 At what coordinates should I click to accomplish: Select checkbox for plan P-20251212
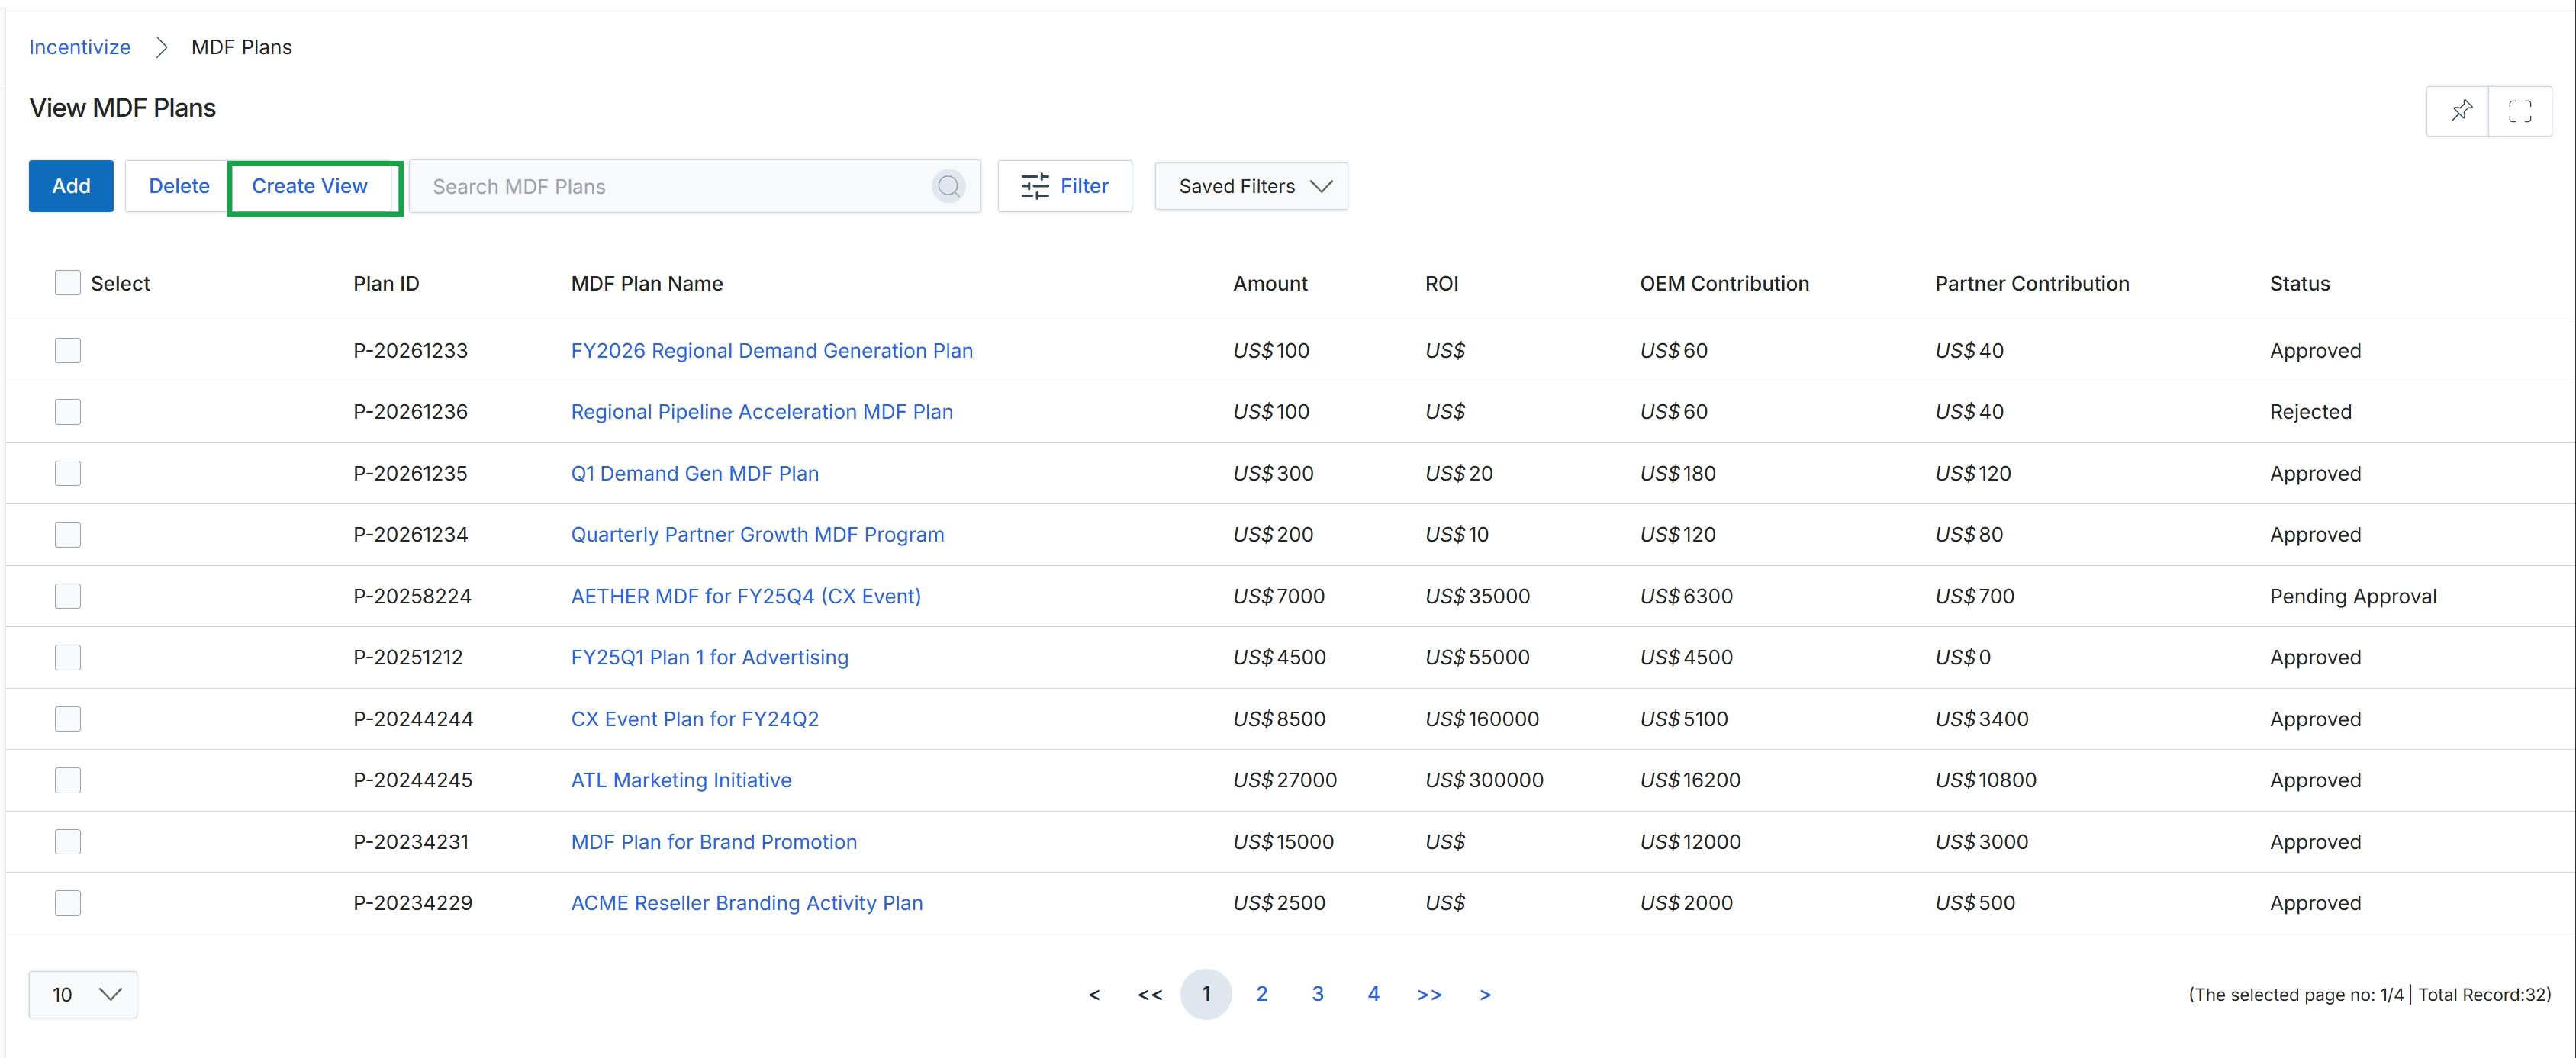point(68,657)
